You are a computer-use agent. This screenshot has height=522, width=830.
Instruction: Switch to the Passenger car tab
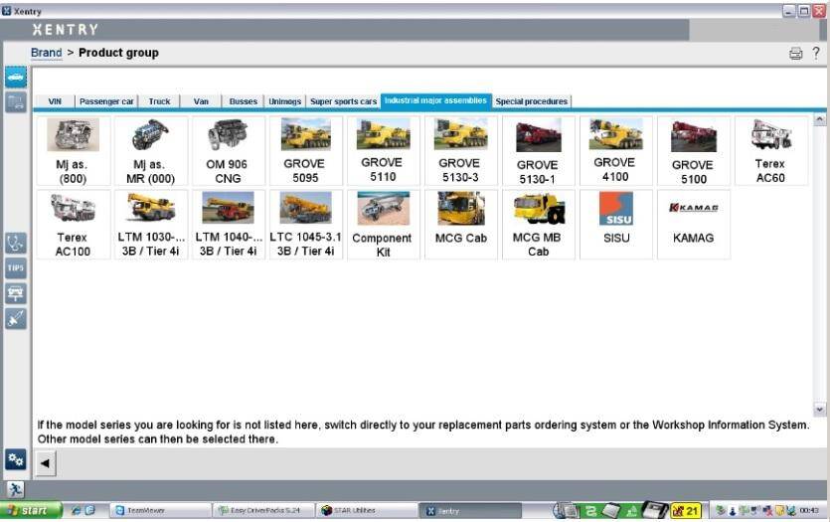(x=106, y=101)
